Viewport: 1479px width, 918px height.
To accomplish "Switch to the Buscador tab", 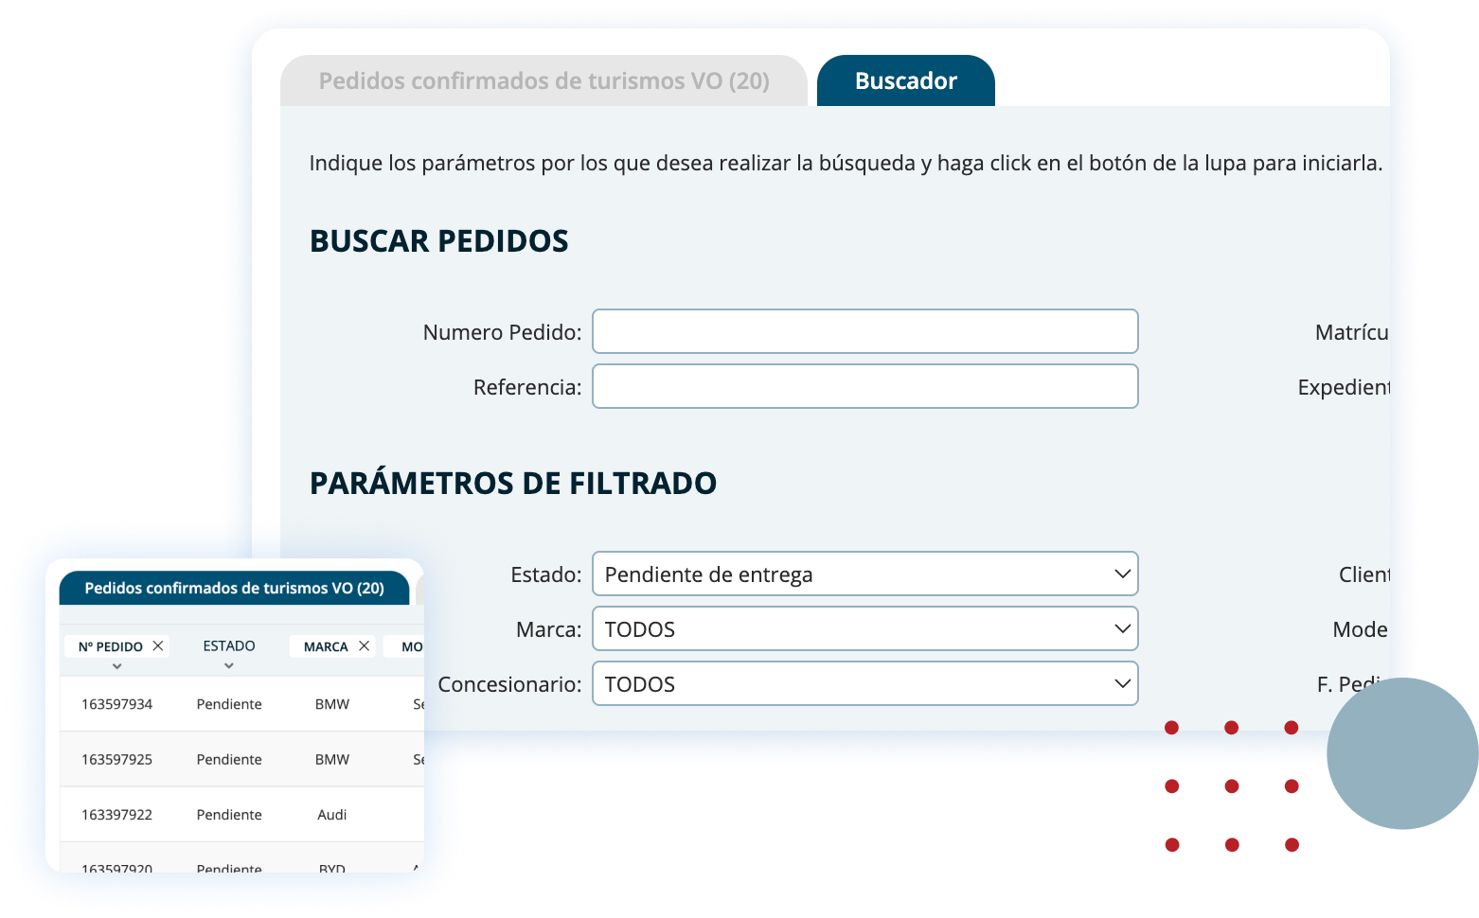I will click(x=905, y=81).
